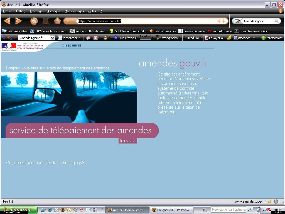The image size is (285, 214).
Task: Click the Forward navigation arrow
Action: tap(18, 21)
